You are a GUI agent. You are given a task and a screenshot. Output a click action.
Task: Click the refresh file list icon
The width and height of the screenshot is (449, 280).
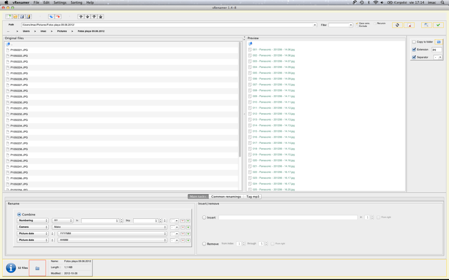click(x=397, y=25)
